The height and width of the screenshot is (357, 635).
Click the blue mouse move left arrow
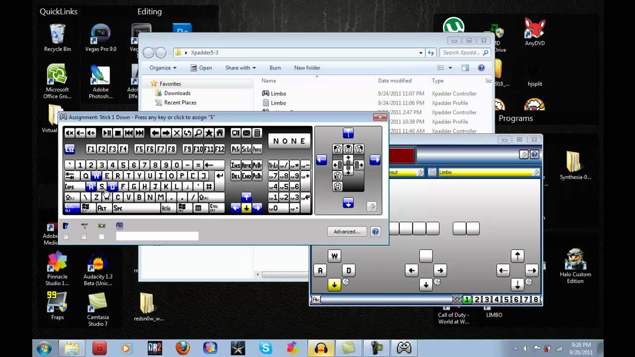(x=321, y=160)
